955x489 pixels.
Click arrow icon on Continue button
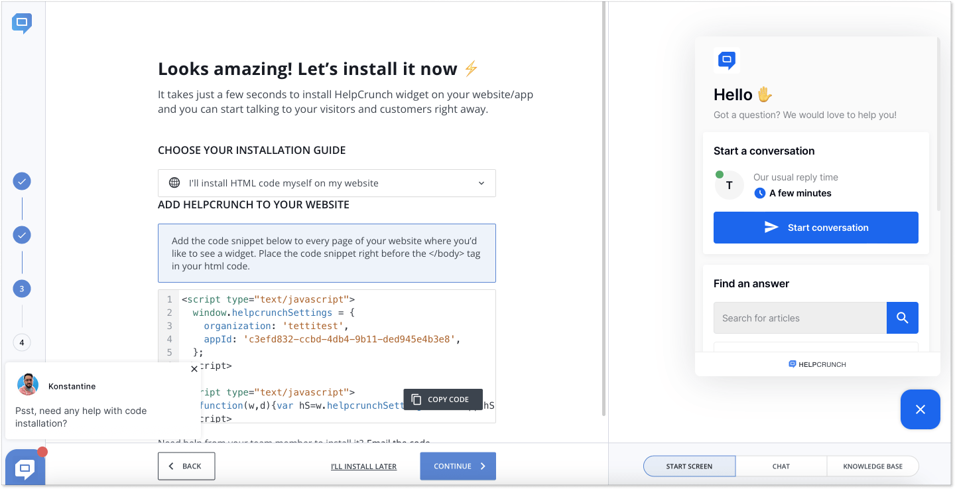(483, 466)
